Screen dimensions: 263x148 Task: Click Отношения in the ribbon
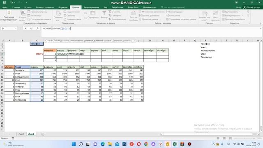point(173,16)
